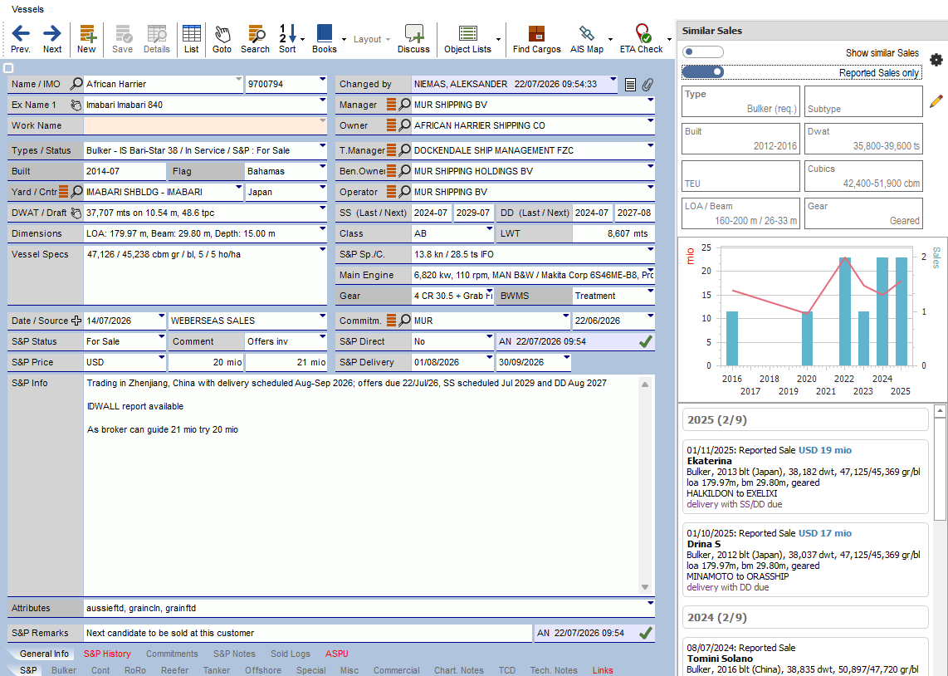The image size is (948, 676).
Task: Open BWMS dropdown showing Treatment
Action: (651, 291)
